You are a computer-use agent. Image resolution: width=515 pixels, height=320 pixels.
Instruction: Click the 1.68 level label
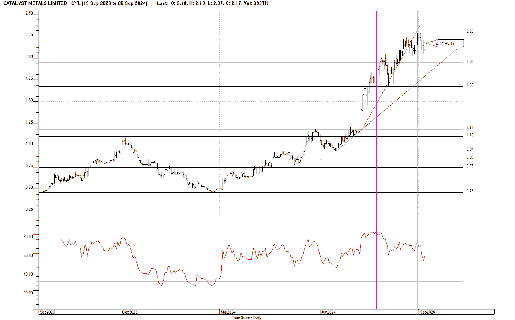(x=470, y=85)
